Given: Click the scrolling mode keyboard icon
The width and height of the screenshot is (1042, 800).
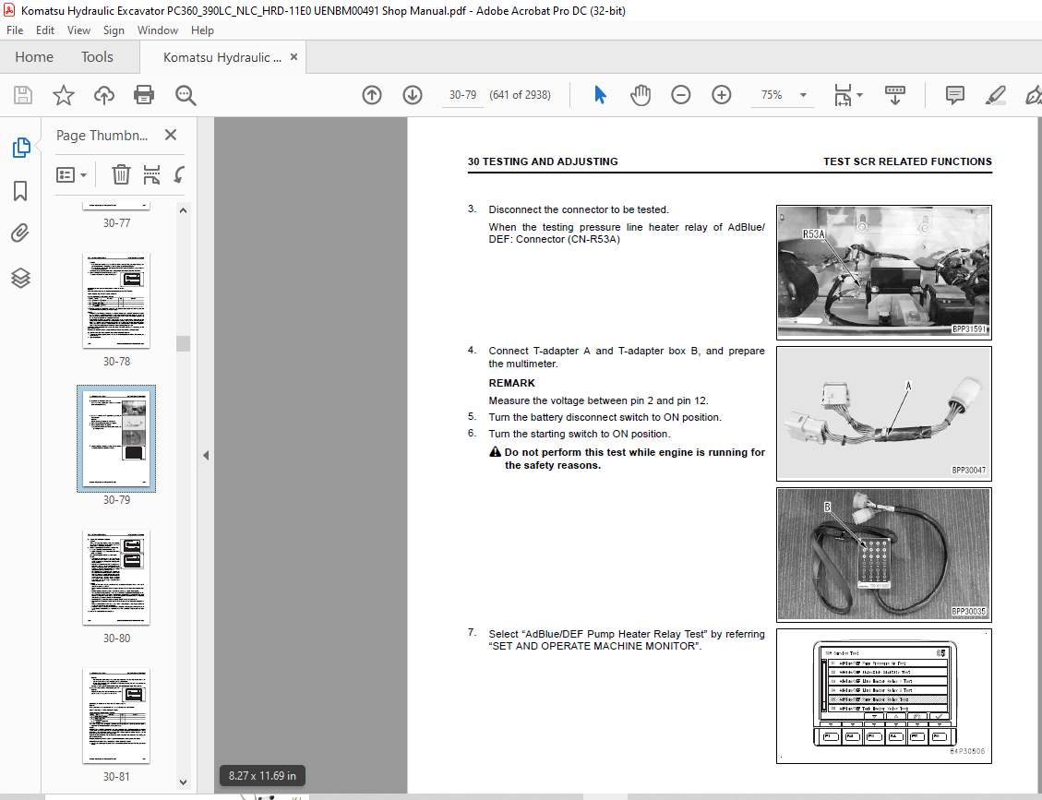Looking at the screenshot, I should (895, 95).
